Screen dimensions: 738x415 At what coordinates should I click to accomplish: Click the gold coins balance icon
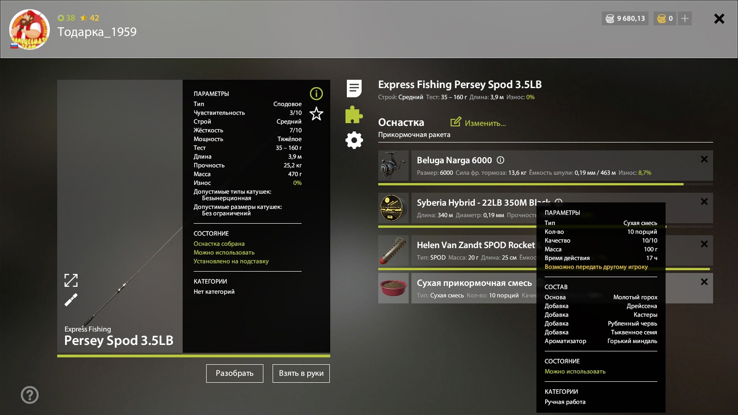tap(661, 18)
